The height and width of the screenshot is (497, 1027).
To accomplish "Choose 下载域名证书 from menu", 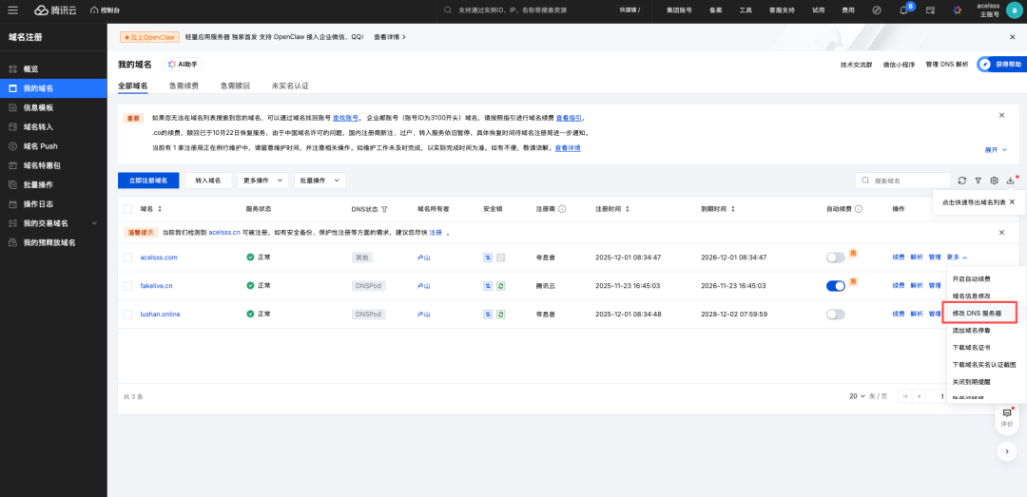I will tap(971, 348).
